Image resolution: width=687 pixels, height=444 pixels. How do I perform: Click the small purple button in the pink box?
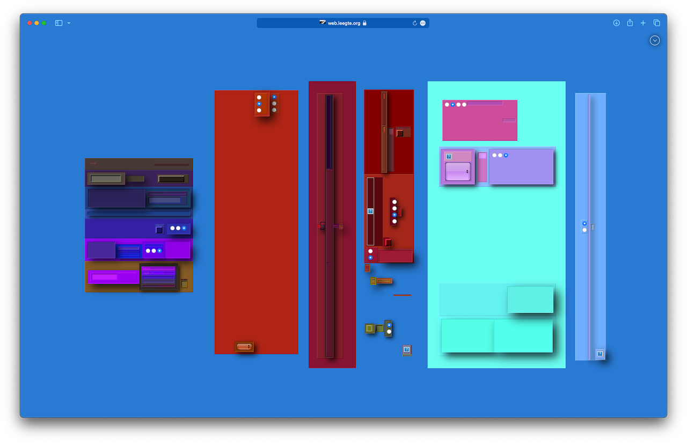pos(509,120)
